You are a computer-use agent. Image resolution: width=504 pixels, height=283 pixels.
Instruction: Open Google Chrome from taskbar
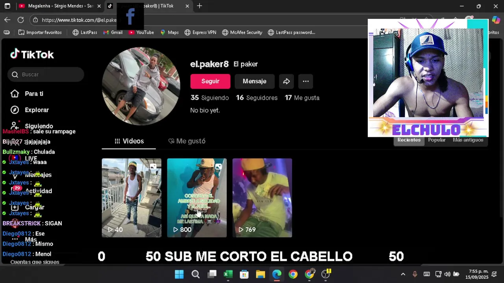click(x=293, y=274)
